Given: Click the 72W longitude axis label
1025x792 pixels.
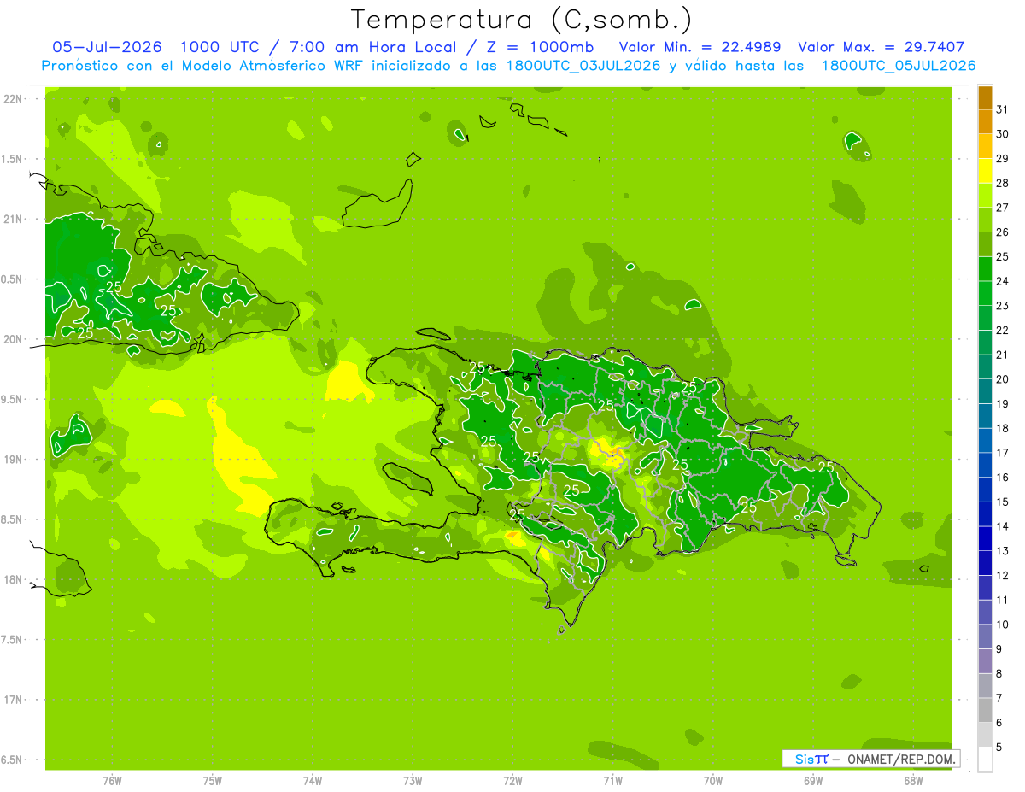Looking at the screenshot, I should [512, 780].
